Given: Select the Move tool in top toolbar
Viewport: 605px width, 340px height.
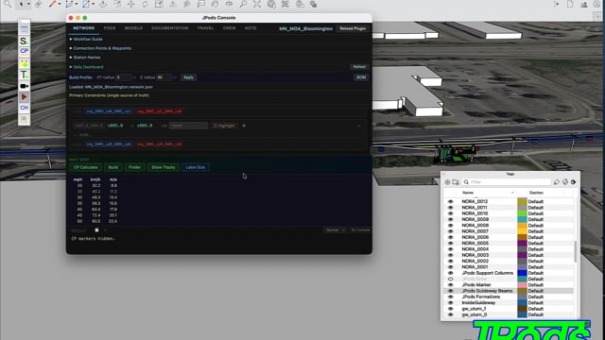Looking at the screenshot, I should pos(131,4).
